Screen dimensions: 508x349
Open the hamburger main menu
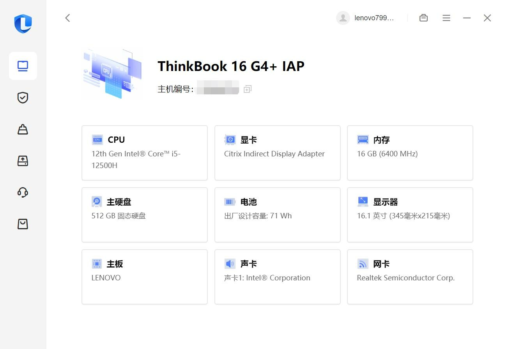click(446, 18)
